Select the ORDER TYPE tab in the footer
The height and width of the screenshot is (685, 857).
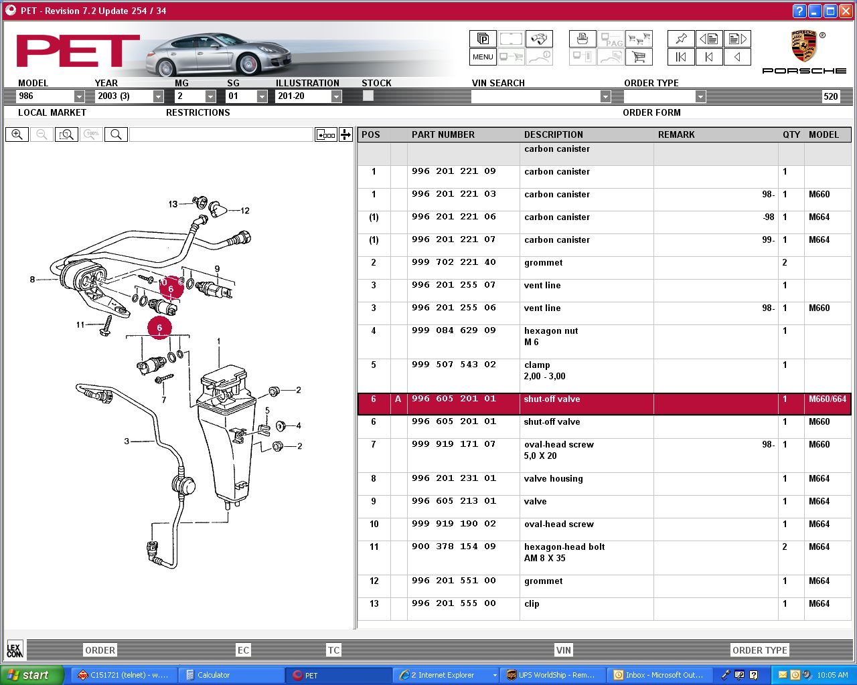(760, 650)
